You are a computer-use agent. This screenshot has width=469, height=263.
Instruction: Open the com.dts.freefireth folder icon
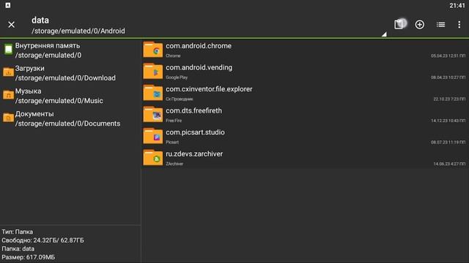(x=153, y=115)
